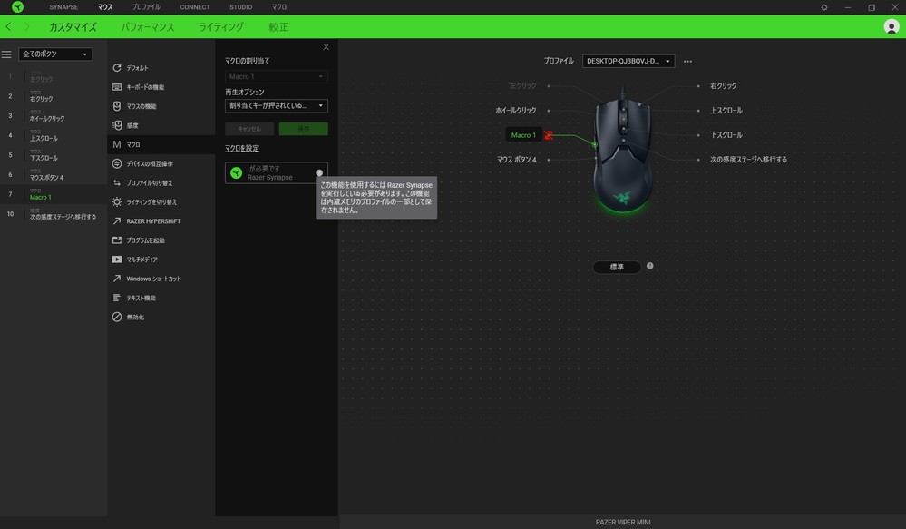Viewport: 906px width, 529px height.
Task: Open the マクロ top menu
Action: (x=279, y=7)
